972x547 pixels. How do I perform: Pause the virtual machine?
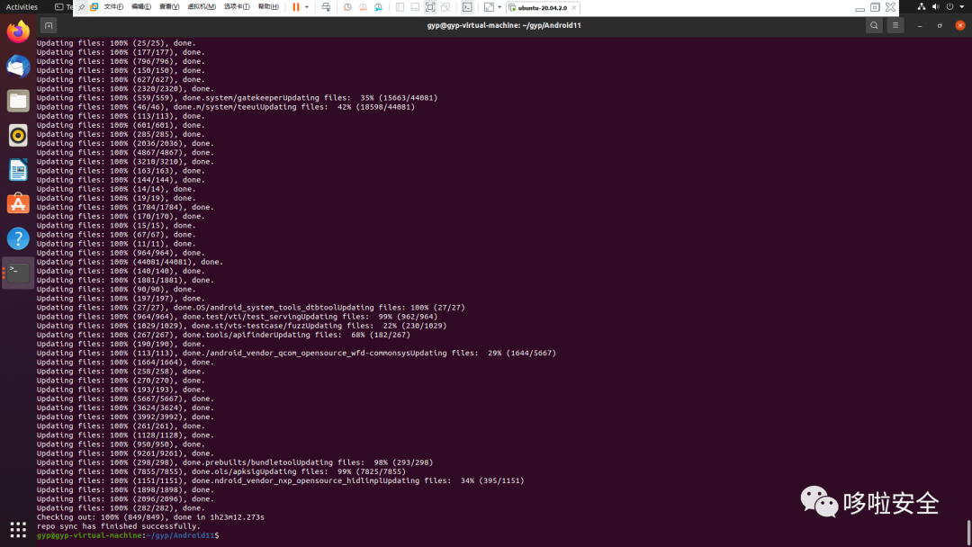coord(296,7)
